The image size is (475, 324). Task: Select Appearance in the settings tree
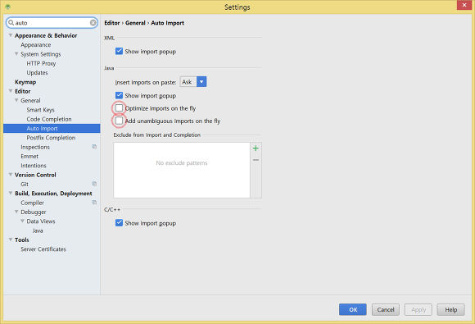click(x=36, y=45)
